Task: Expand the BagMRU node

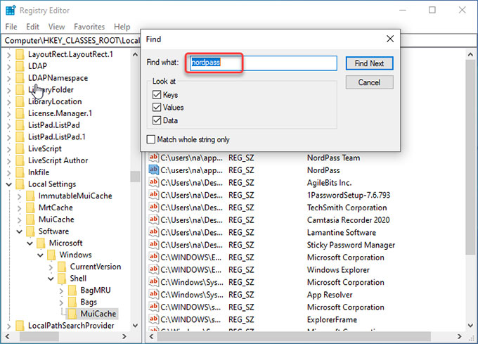Action: point(61,291)
